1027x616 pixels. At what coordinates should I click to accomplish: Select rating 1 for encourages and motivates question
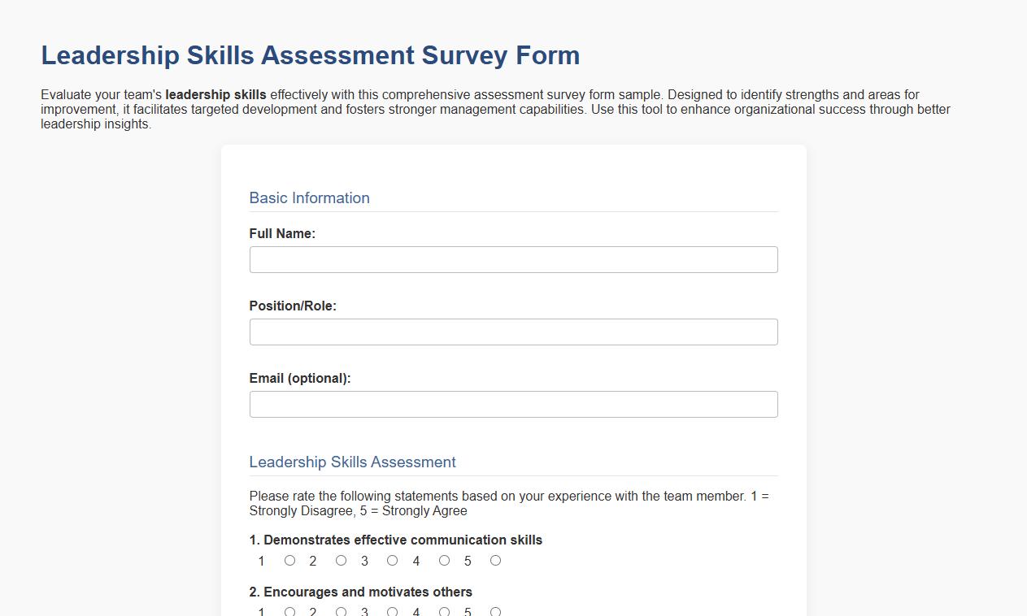pos(290,611)
